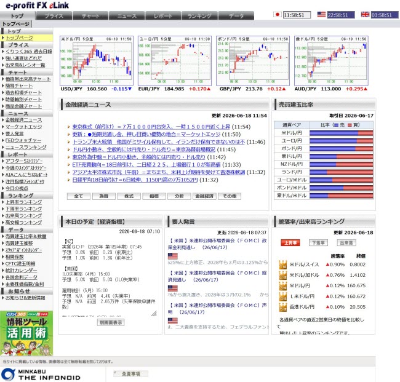Open sidebar link 売買建玉推移
Image resolution: width=400 pixels, height=382 pixels.
pos(19,243)
